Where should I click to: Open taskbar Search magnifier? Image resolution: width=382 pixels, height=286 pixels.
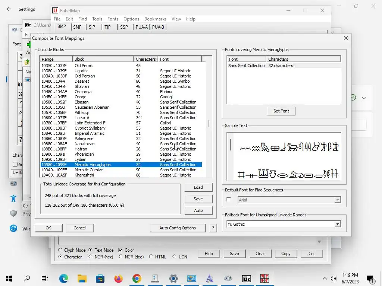tap(27, 279)
